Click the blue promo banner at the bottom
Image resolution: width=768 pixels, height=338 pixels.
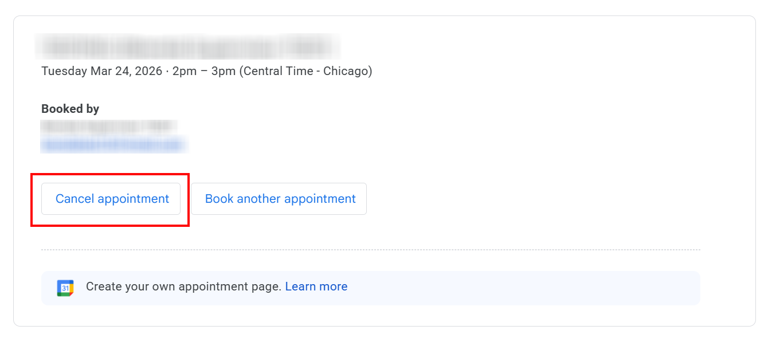click(370, 286)
